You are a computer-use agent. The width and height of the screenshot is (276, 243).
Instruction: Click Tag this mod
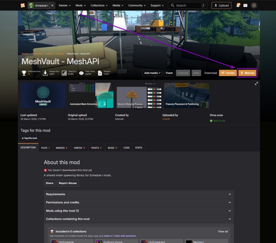pos(29,138)
